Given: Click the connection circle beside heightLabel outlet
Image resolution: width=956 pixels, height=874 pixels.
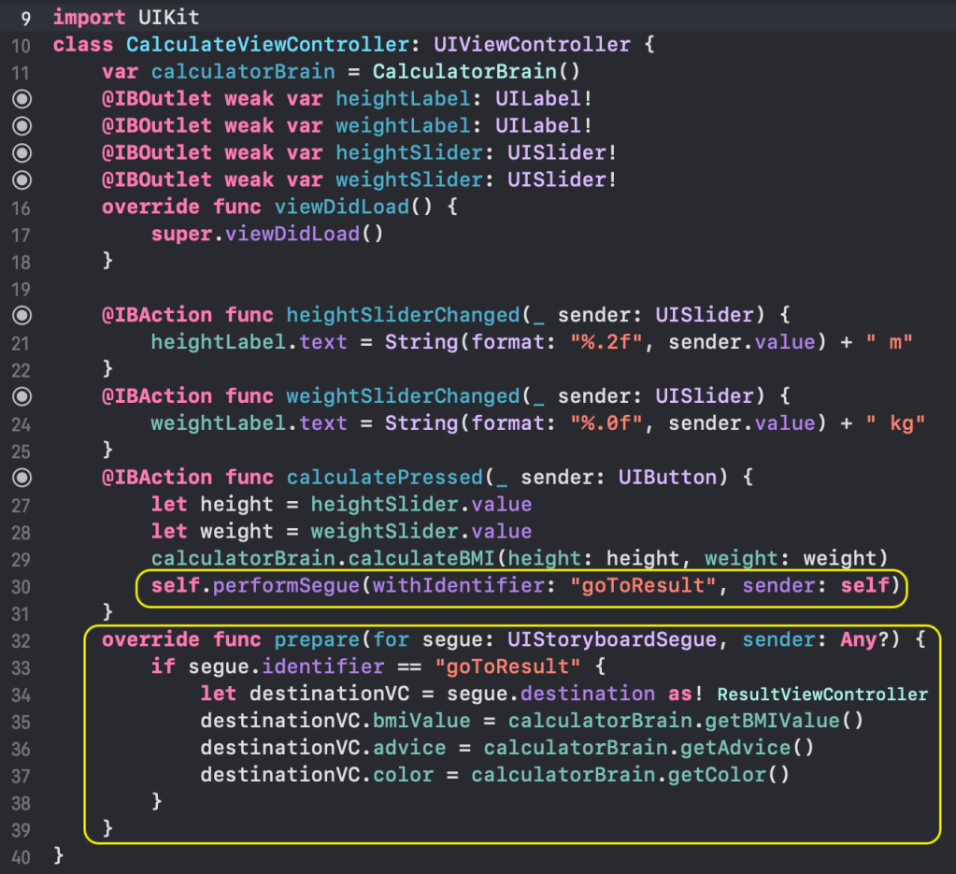Looking at the screenshot, I should point(21,98).
